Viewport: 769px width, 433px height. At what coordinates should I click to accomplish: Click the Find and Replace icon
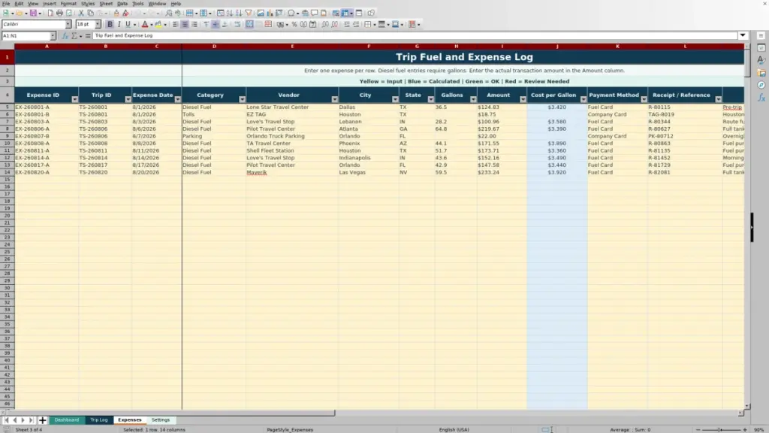coord(169,14)
